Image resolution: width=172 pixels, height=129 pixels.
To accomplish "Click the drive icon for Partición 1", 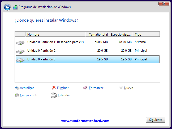I will (20, 42).
